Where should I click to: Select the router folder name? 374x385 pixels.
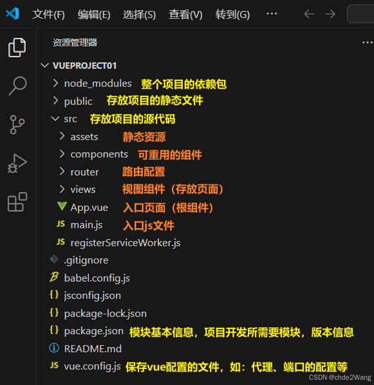pyautogui.click(x=84, y=172)
